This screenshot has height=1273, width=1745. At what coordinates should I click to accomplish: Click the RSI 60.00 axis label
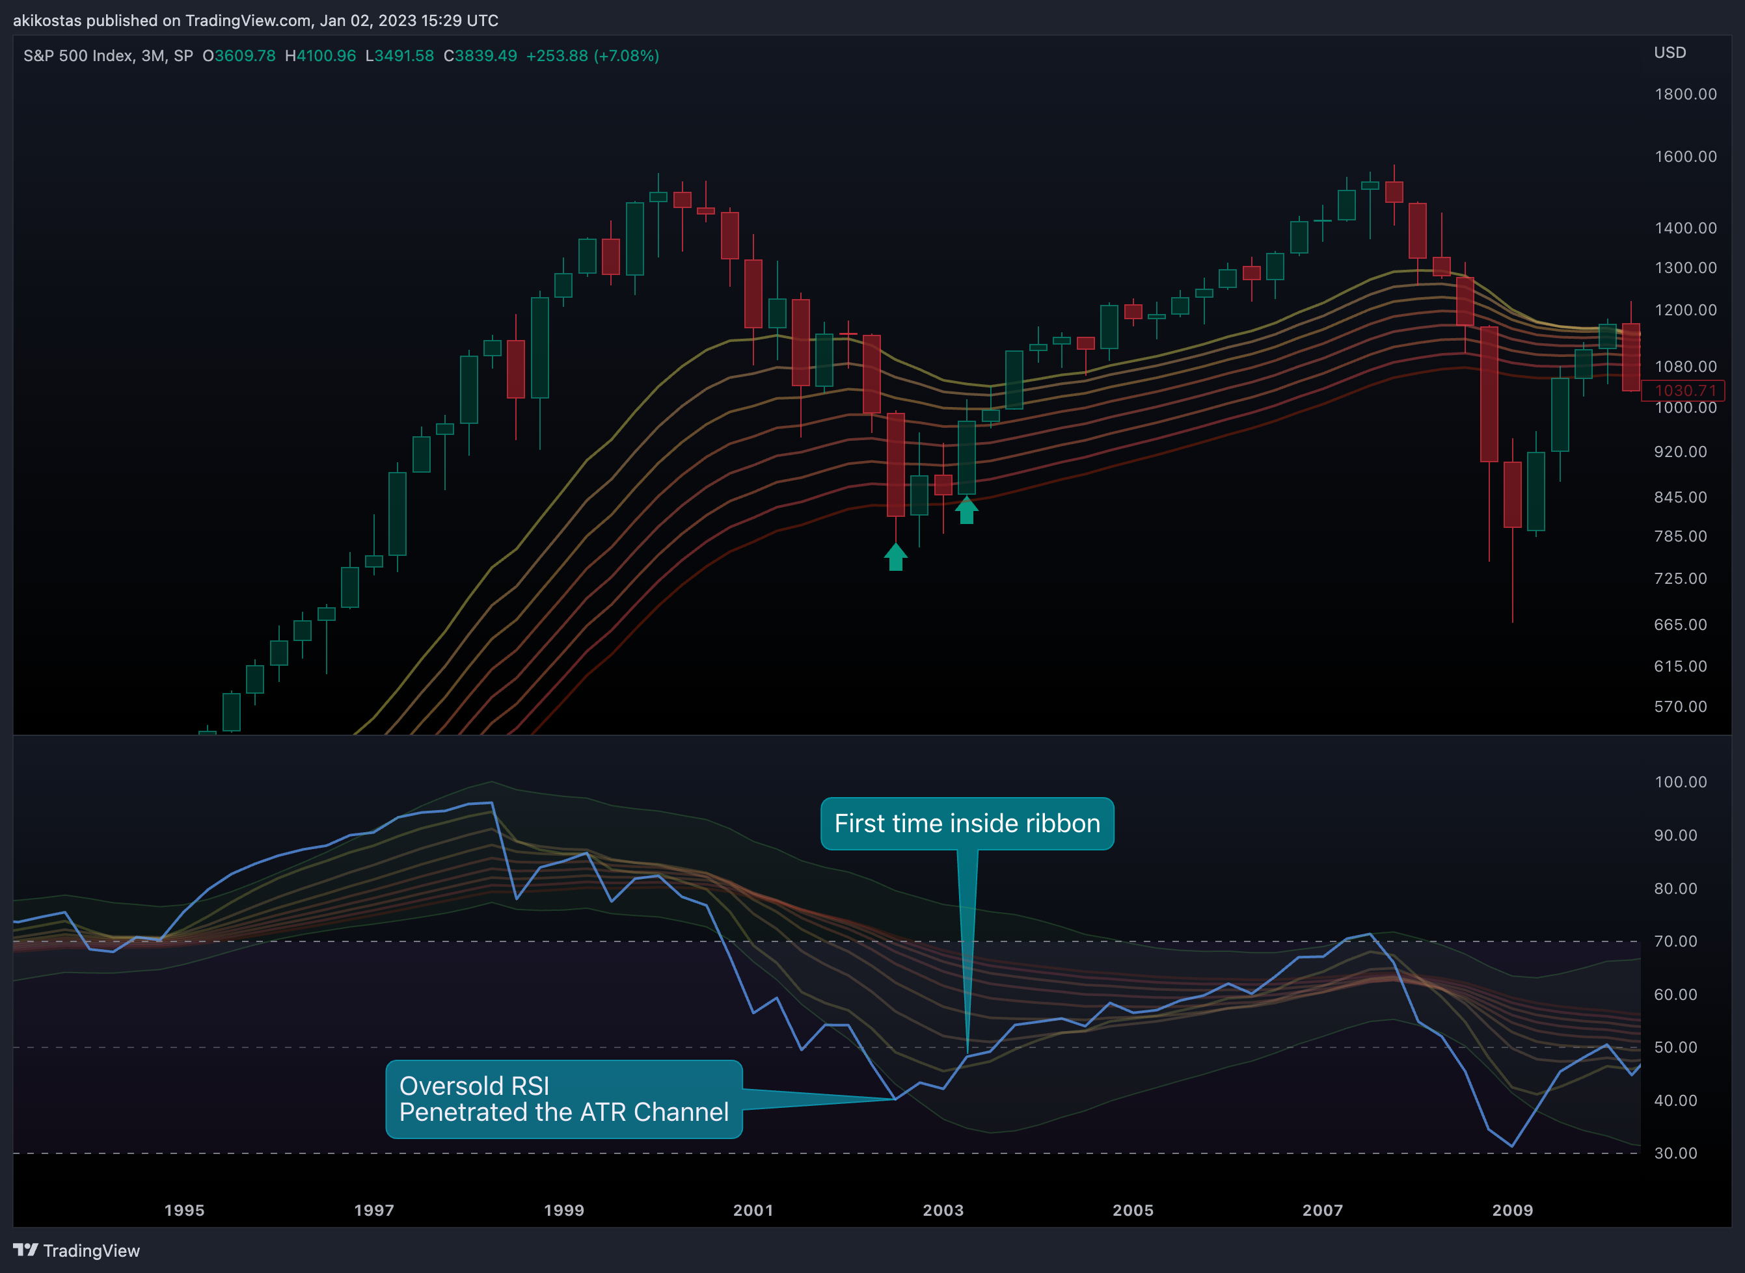(1675, 995)
